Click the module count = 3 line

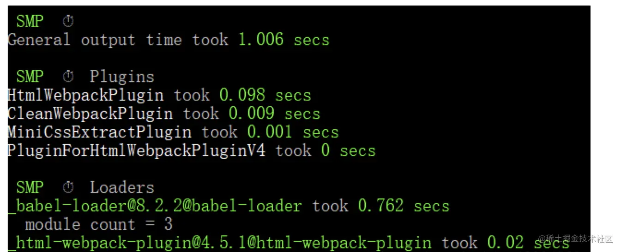99,225
